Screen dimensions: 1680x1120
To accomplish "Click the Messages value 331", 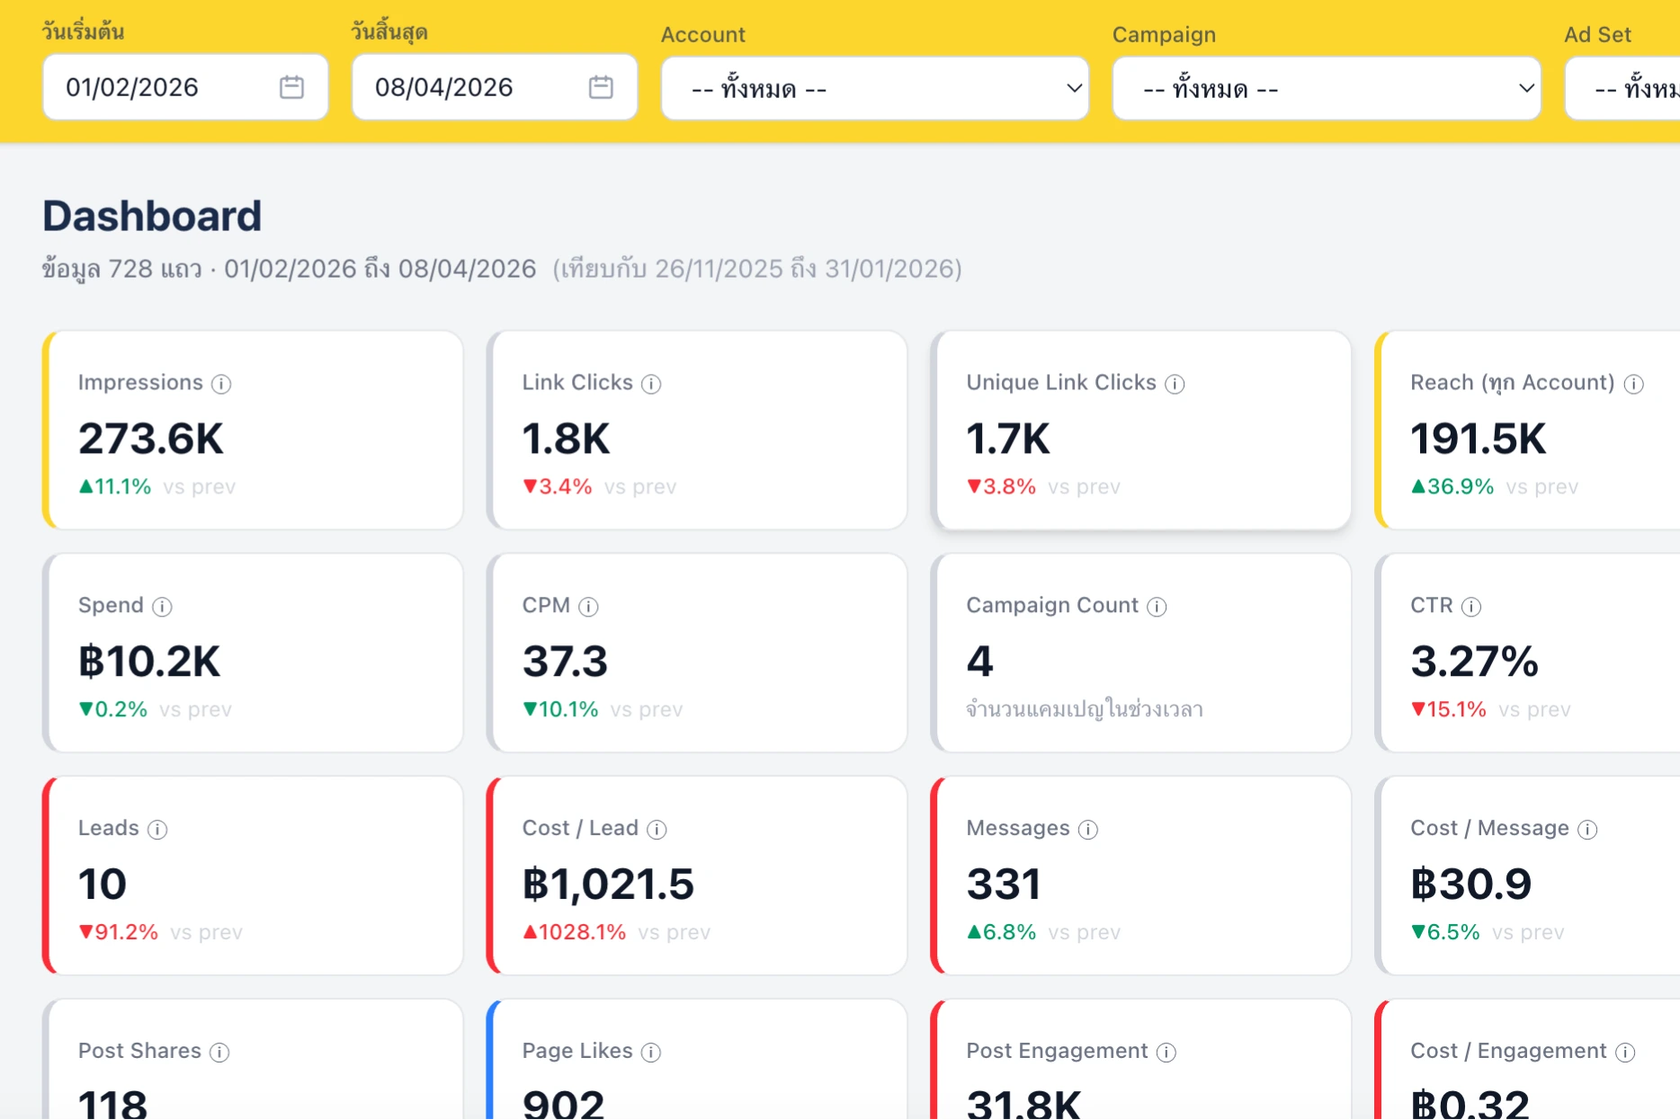I will tap(1004, 884).
